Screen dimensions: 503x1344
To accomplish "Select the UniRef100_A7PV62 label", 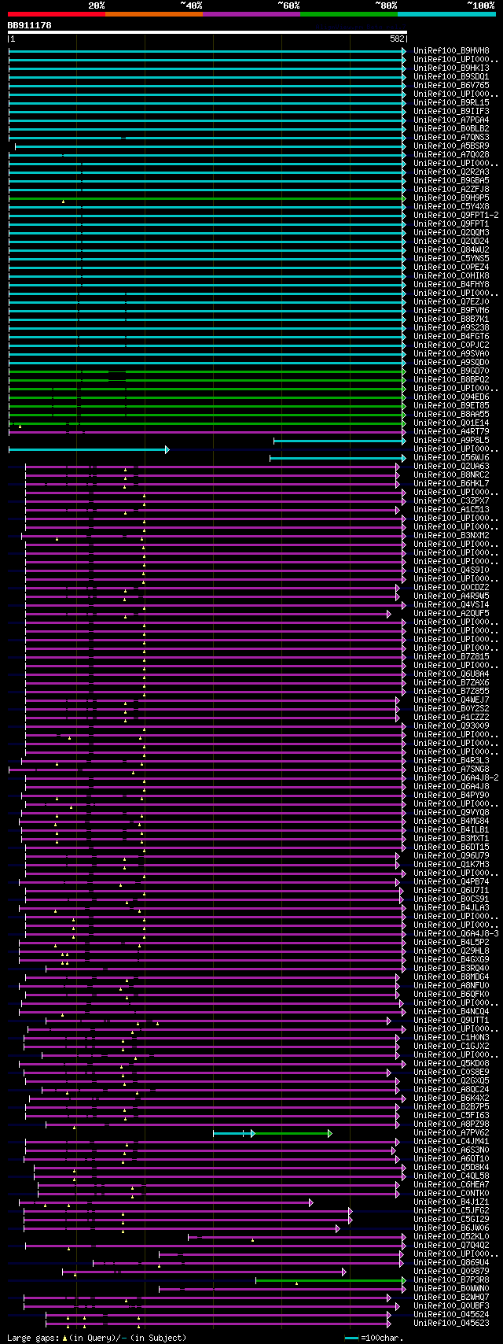I will pyautogui.click(x=451, y=1132).
